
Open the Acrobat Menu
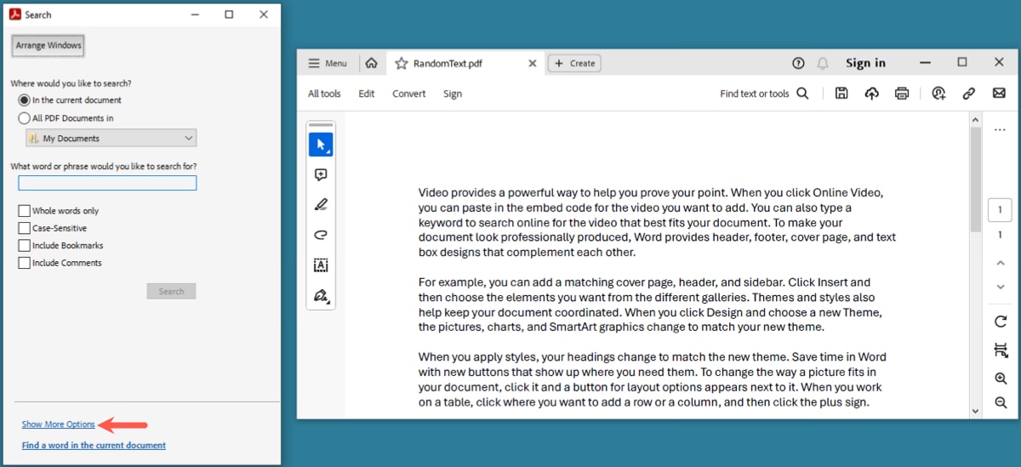pos(328,63)
